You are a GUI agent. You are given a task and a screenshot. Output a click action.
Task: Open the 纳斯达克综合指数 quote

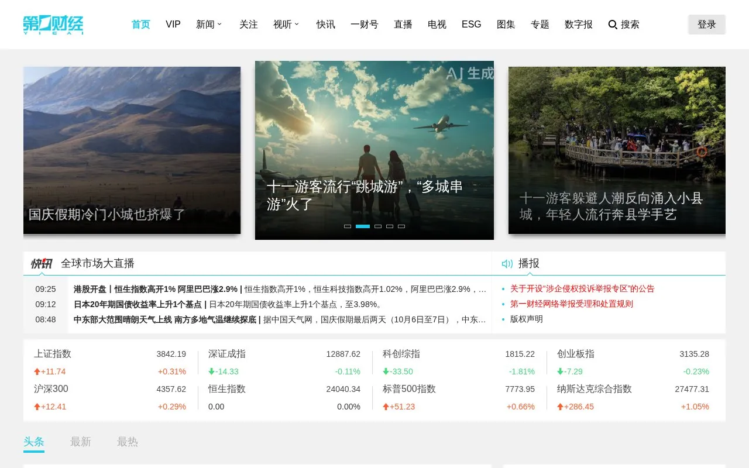click(595, 389)
